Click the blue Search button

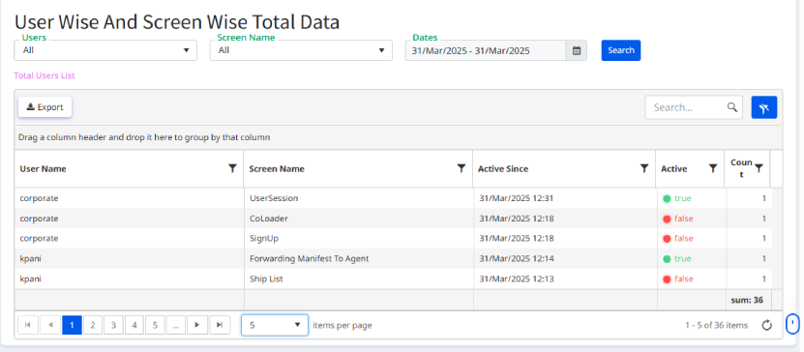pos(621,50)
